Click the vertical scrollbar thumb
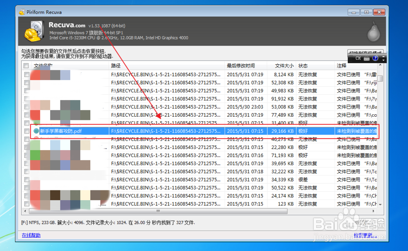This screenshot has width=408, height=251. pos(380,79)
